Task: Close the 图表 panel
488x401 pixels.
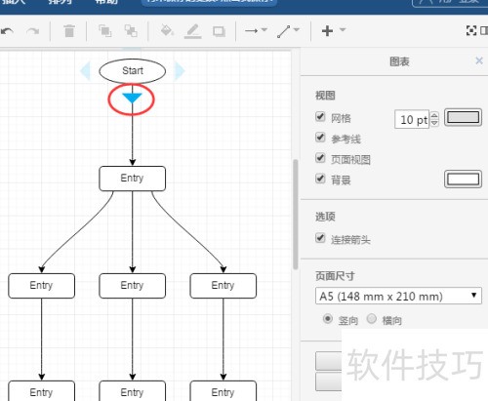Action: point(479,60)
